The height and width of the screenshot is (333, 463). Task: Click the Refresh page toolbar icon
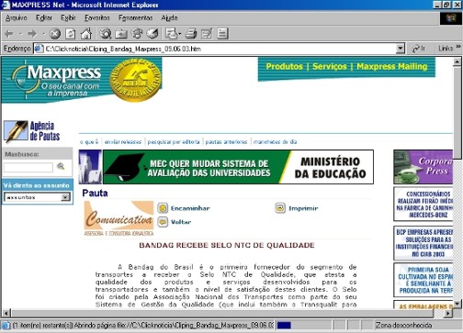click(x=71, y=34)
